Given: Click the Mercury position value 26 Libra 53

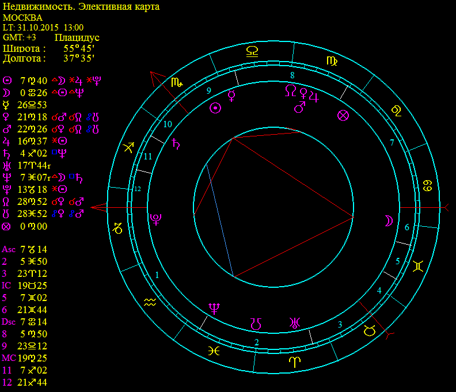Looking at the screenshot, I should [32, 105].
